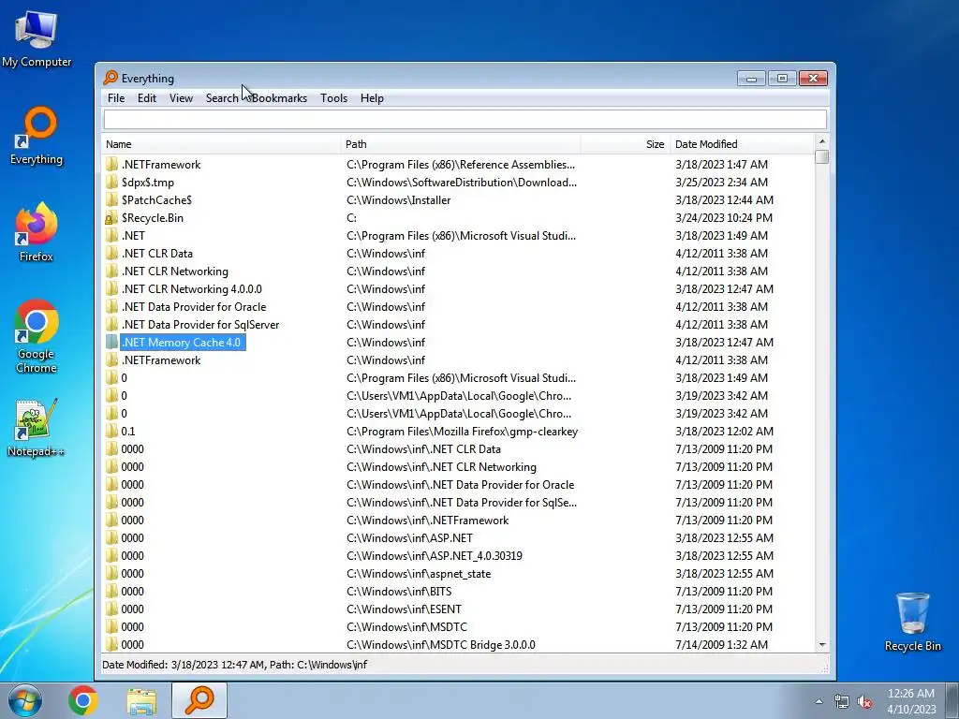Click date 3/24/2023 10:24 PM
The height and width of the screenshot is (719, 959).
click(x=724, y=218)
